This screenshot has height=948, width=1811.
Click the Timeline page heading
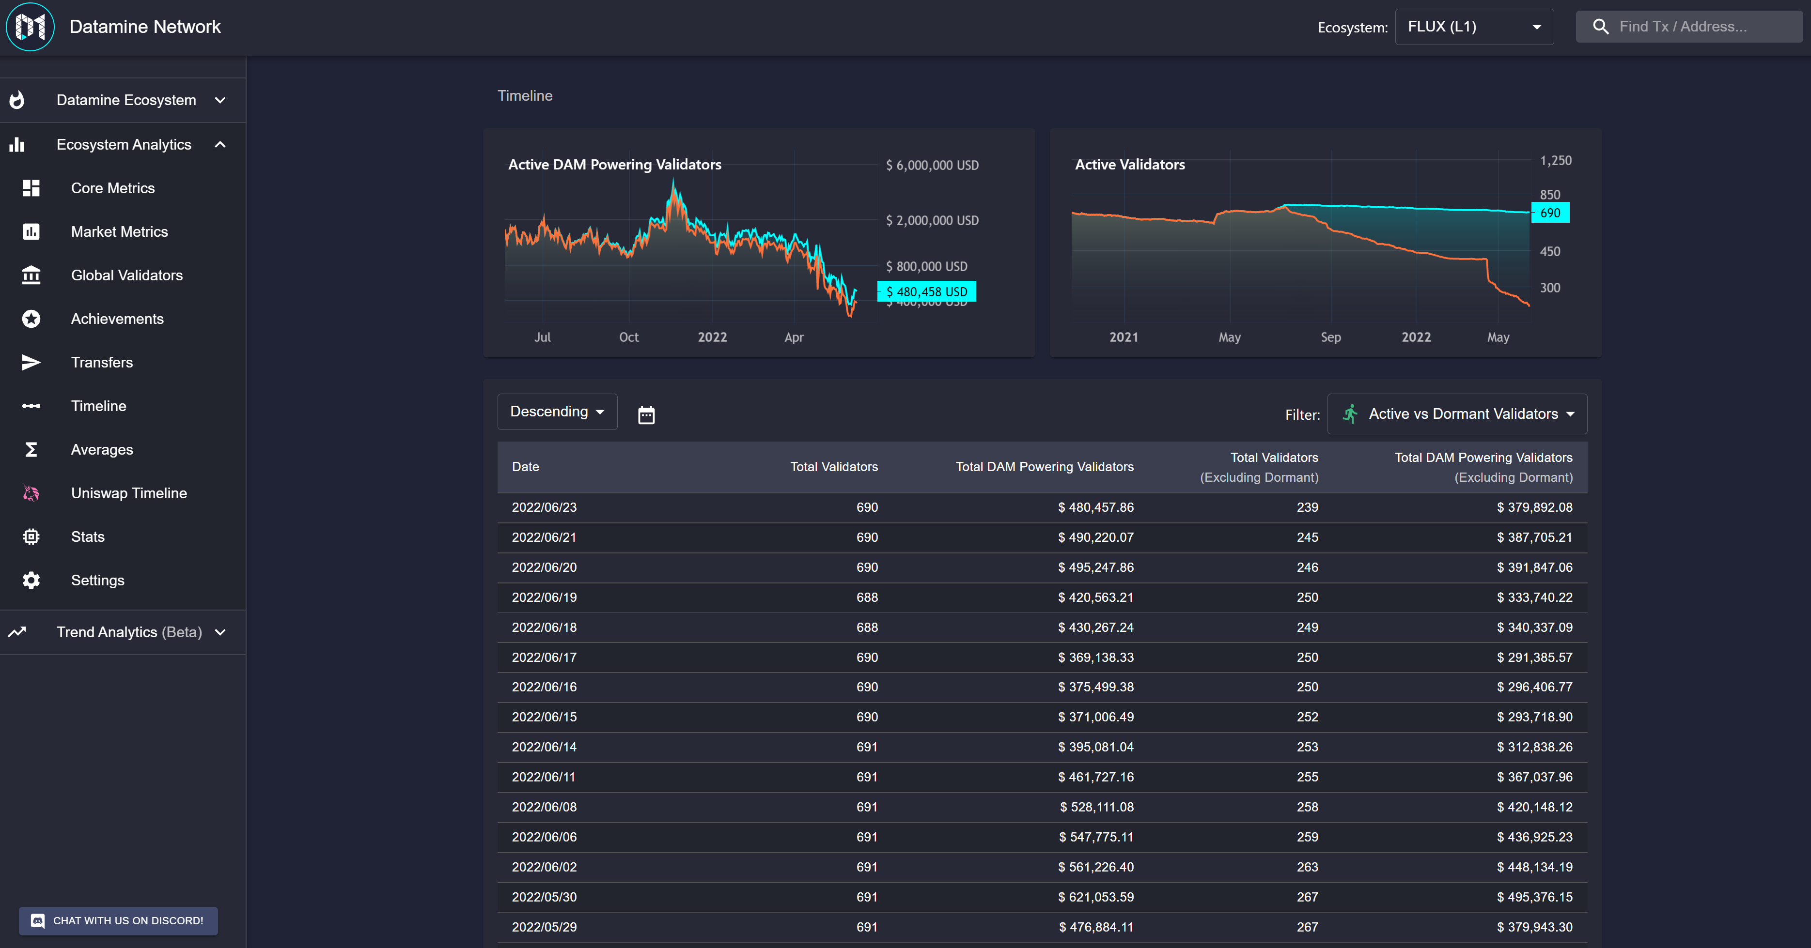(x=525, y=95)
